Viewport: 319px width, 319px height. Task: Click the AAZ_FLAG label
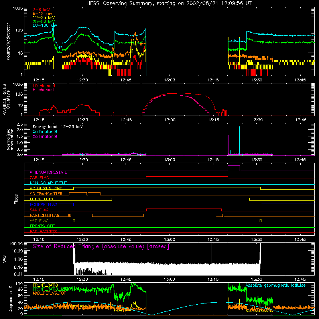[x=39, y=221]
